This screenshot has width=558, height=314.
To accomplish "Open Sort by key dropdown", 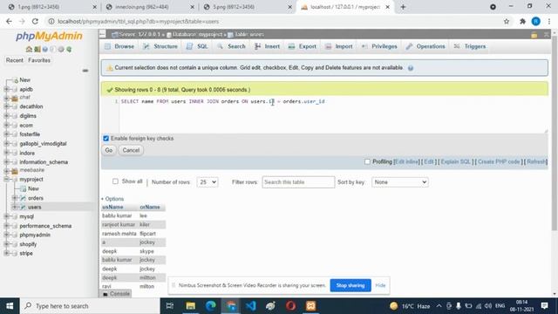I will click(x=399, y=182).
